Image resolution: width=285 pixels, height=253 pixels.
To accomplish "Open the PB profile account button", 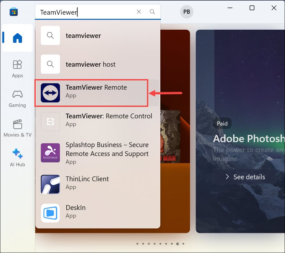I will pyautogui.click(x=186, y=12).
